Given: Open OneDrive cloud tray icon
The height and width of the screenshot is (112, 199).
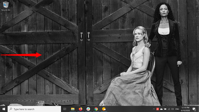Looking at the screenshot, I should pyautogui.click(x=161, y=109).
